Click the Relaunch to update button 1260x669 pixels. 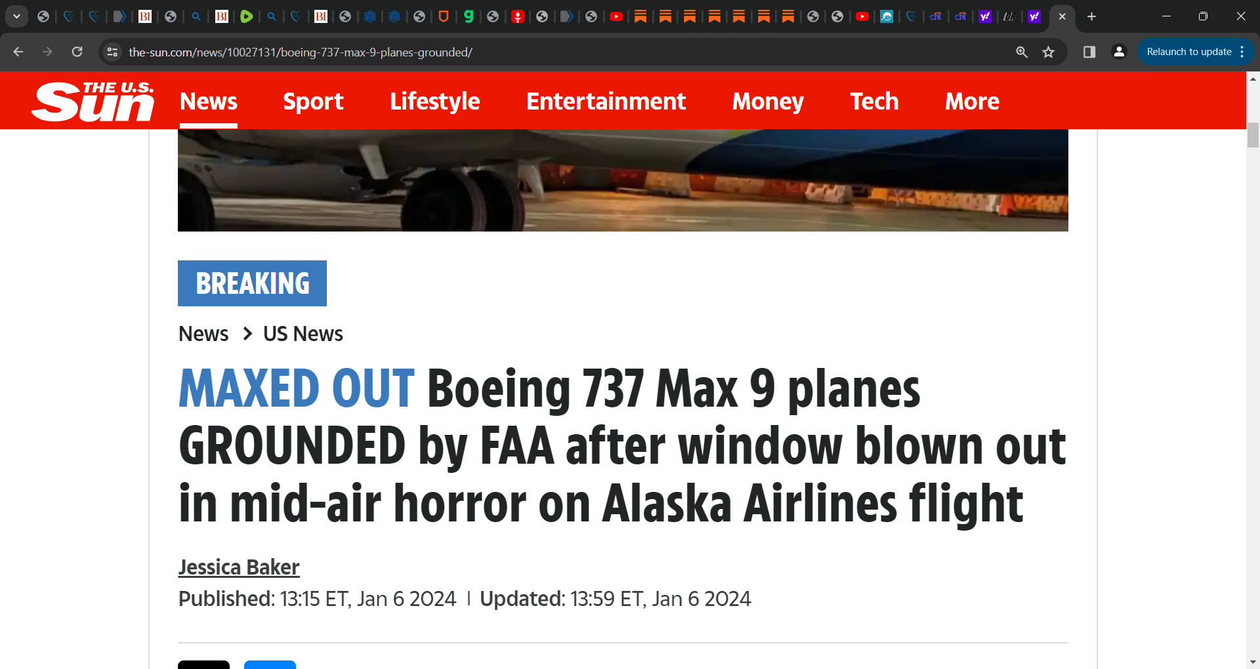1190,51
